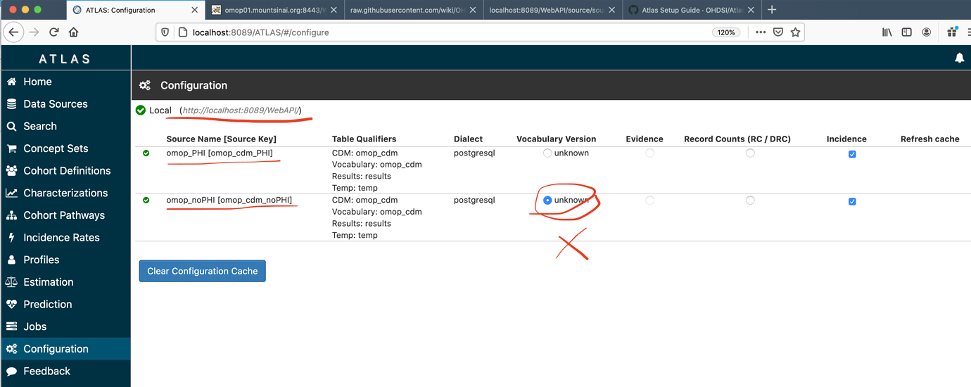Uncheck Incidence checkbox for omop_noPHI

pos(852,201)
